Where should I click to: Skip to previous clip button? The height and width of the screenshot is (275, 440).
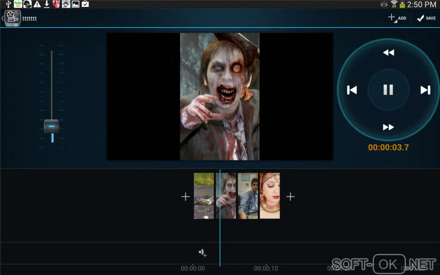pyautogui.click(x=352, y=90)
